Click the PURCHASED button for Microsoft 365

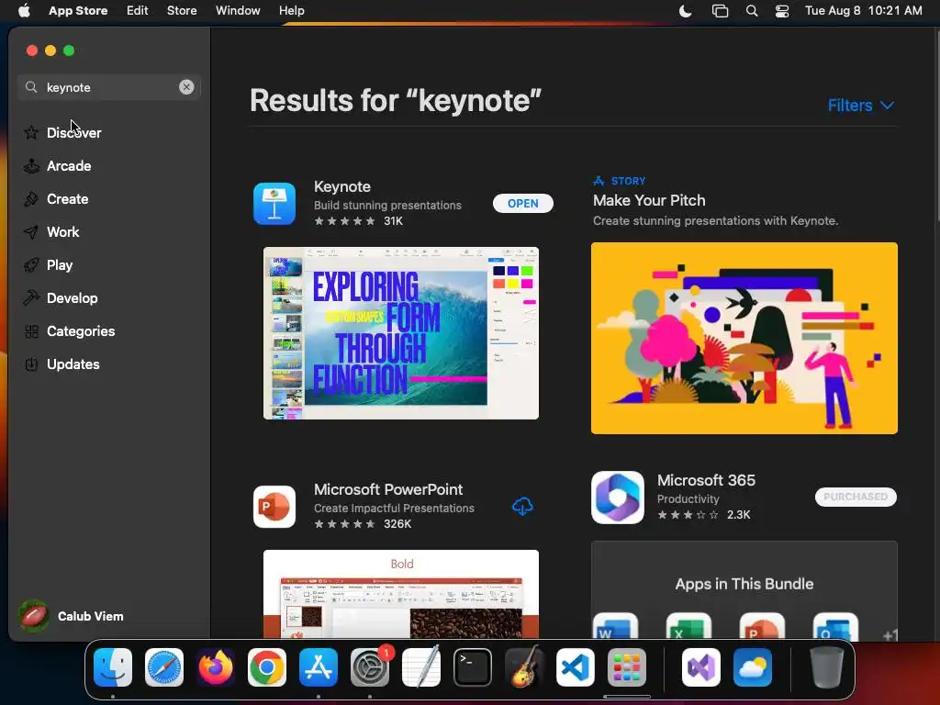point(856,497)
